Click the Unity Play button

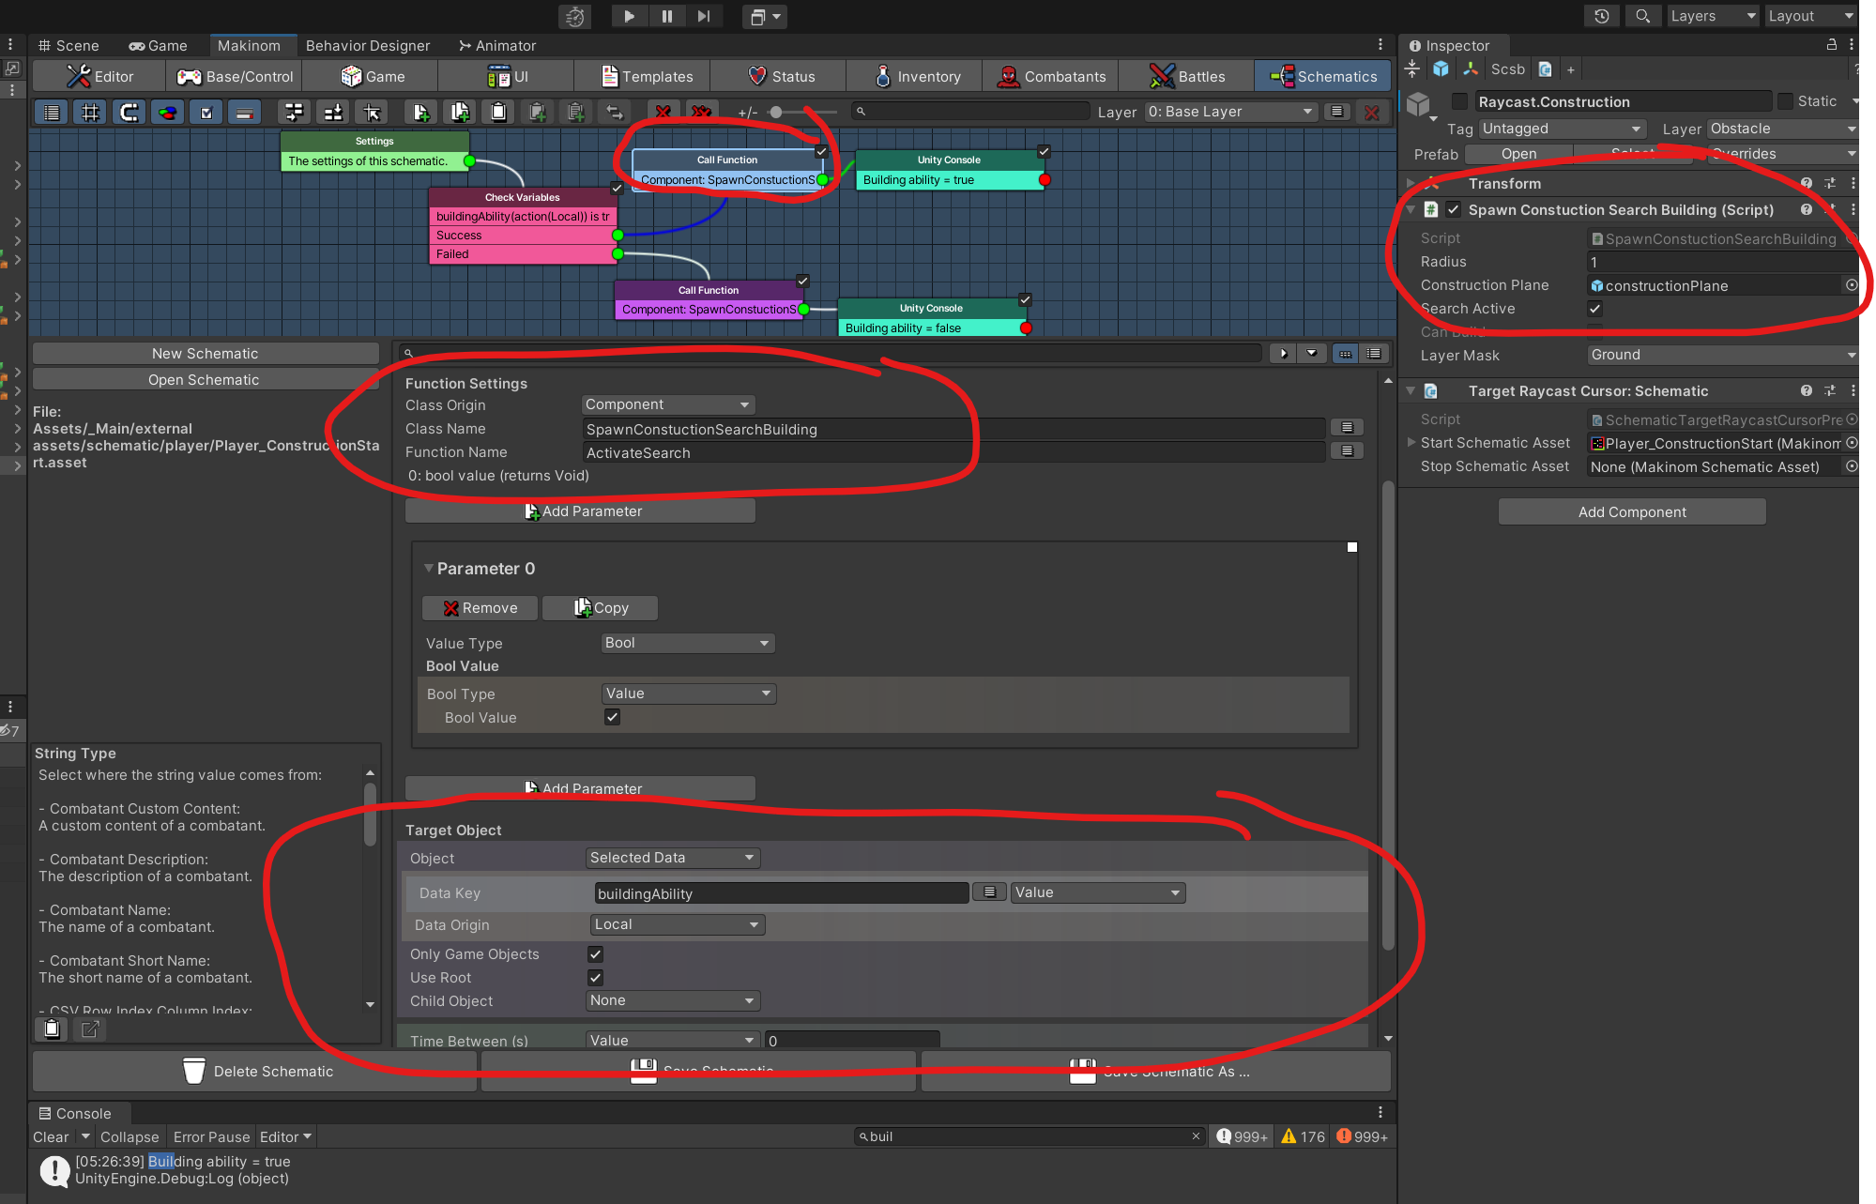click(629, 16)
